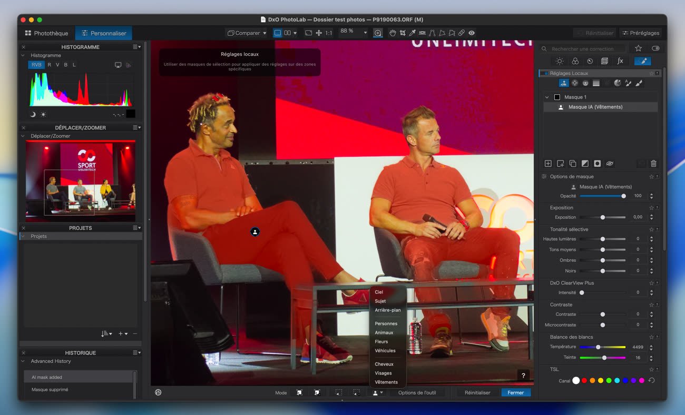
Task: Collapse Advanced History section
Action: (x=23, y=361)
